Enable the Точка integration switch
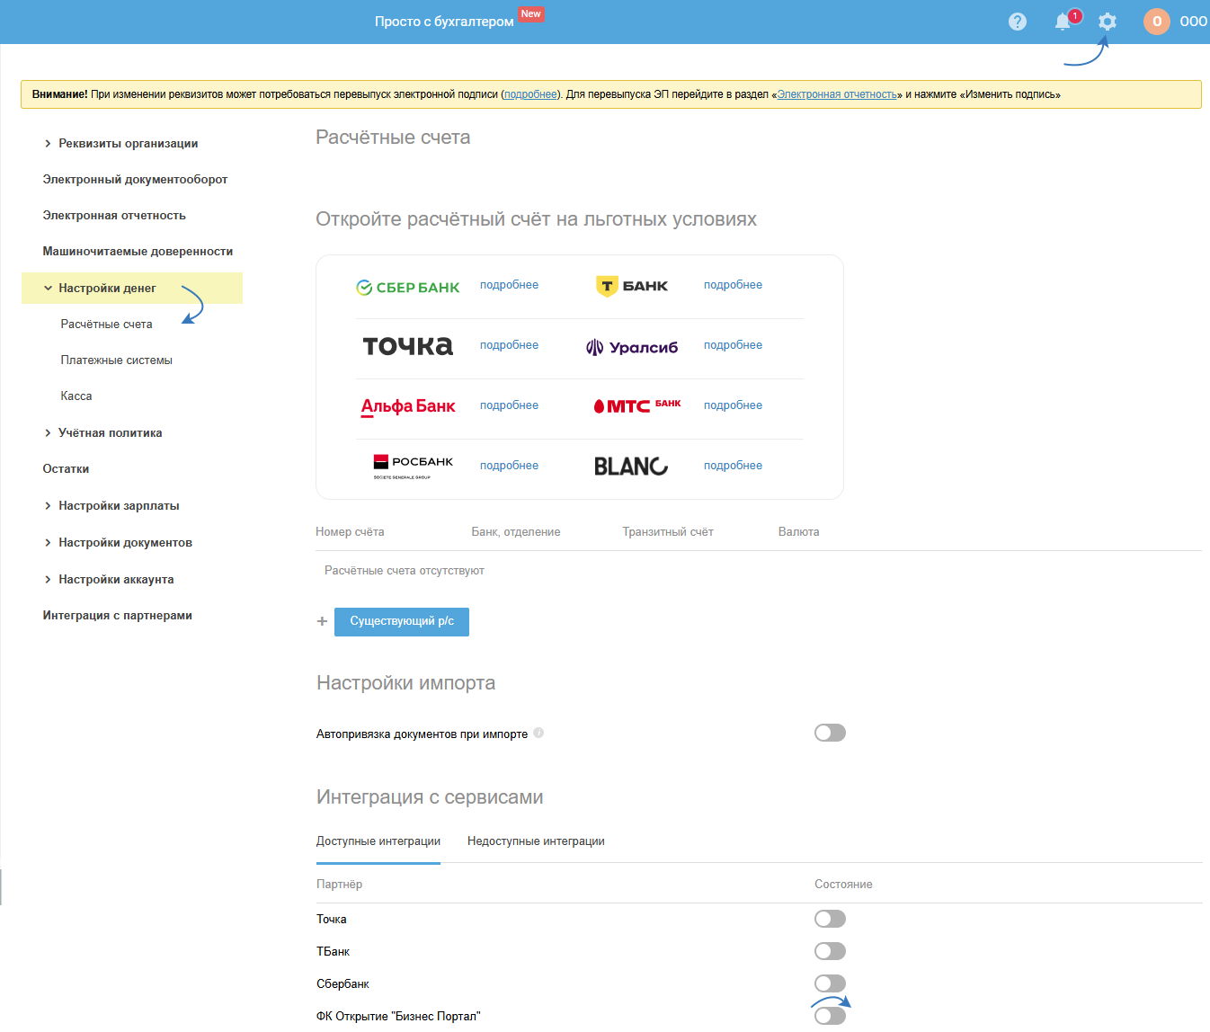The height and width of the screenshot is (1032, 1210). click(830, 919)
